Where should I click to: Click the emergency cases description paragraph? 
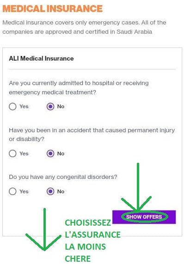[84, 27]
